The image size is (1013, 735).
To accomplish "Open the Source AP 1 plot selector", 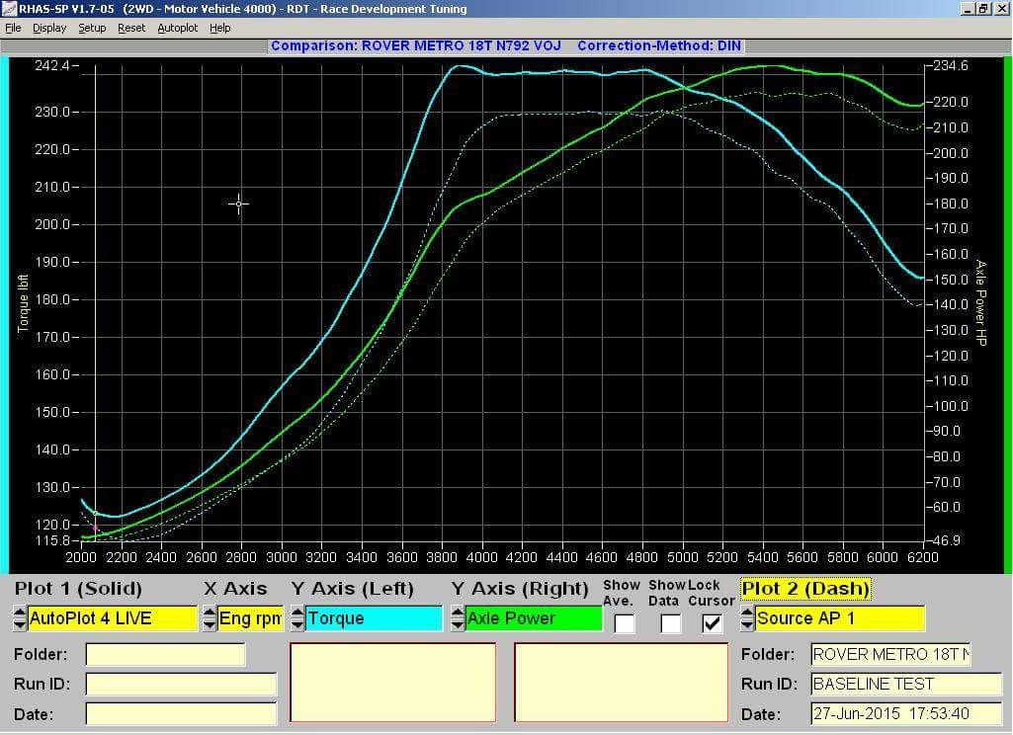I will point(840,619).
